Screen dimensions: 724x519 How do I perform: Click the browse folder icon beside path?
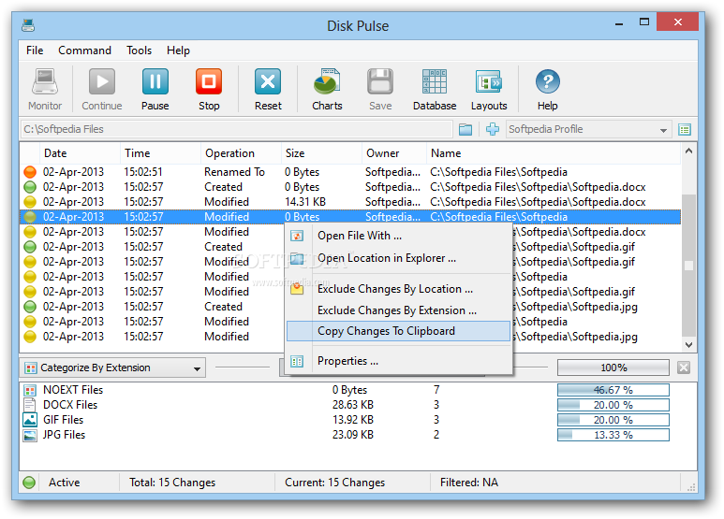pos(465,130)
